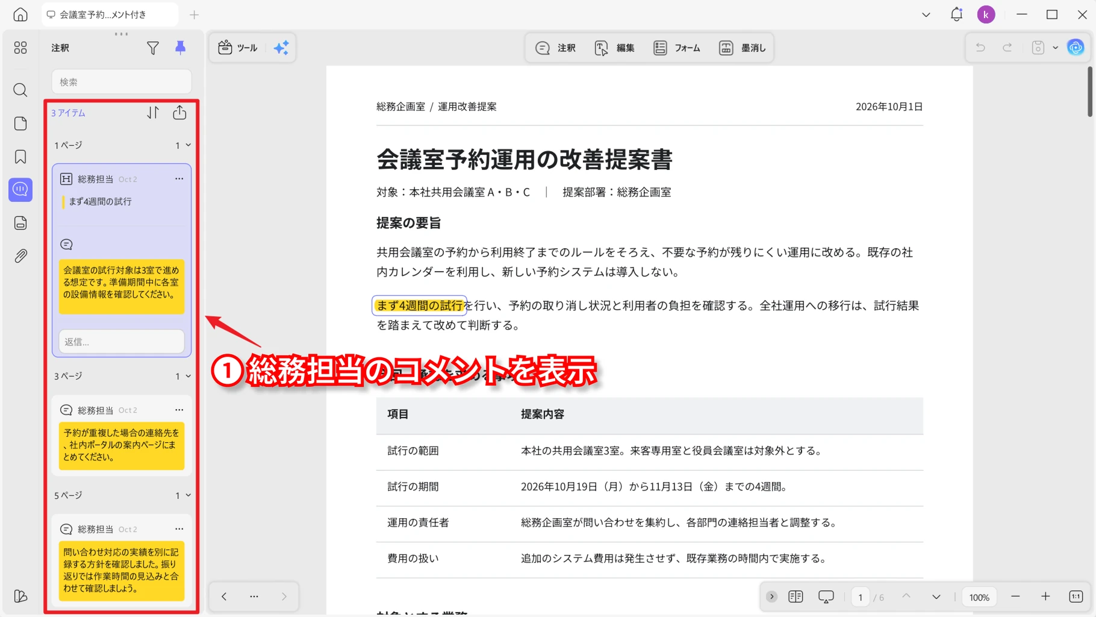Go back with the left chevron

224,597
